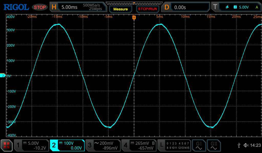Click the orange trigger position marker
Viewport: 262px width, 153px height.
[x=134, y=17]
